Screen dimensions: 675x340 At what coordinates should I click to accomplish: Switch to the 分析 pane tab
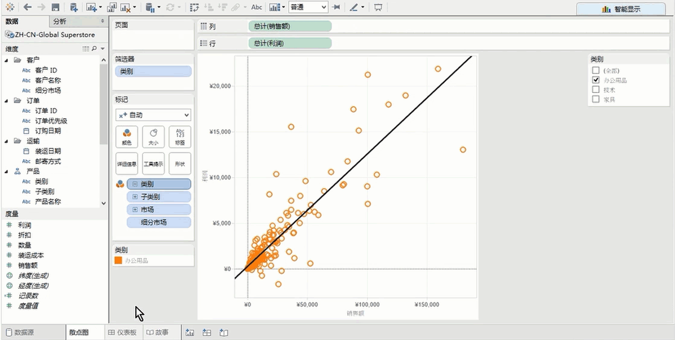point(60,21)
